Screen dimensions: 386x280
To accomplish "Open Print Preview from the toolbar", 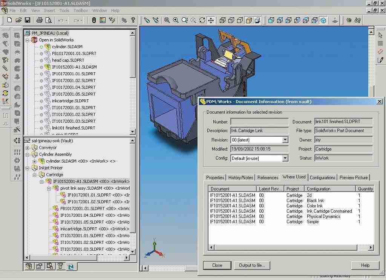I will (49, 20).
